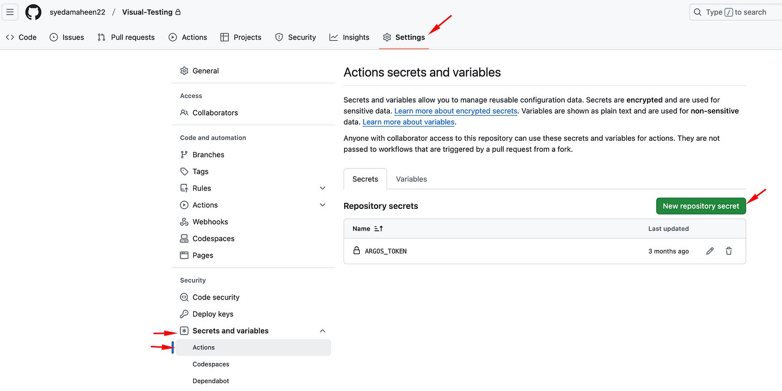
Task: Open the syedamaheen22 owner link
Action: pyautogui.click(x=78, y=12)
